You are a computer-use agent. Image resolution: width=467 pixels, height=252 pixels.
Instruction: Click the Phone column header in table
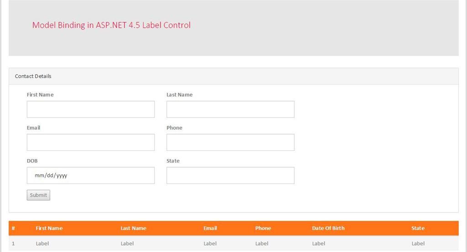pos(263,228)
